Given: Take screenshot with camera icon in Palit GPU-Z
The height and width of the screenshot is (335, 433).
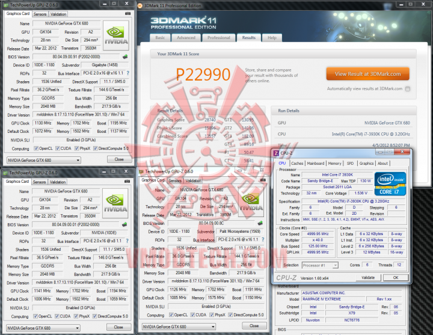Looking at the screenshot, I should pos(263,180).
